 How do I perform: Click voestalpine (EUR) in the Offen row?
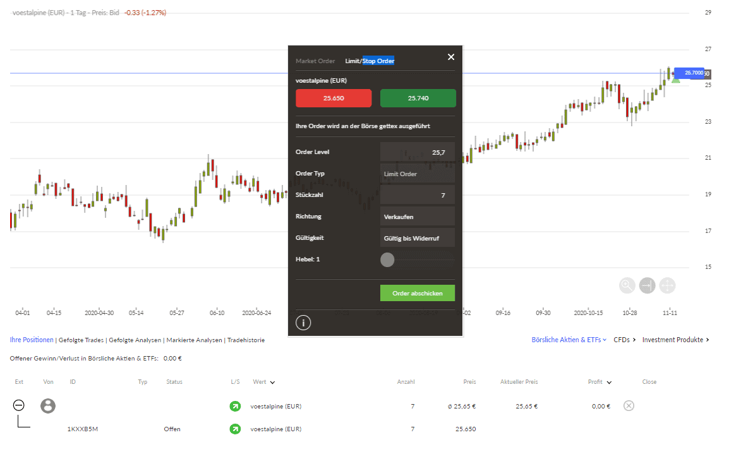pyautogui.click(x=275, y=429)
